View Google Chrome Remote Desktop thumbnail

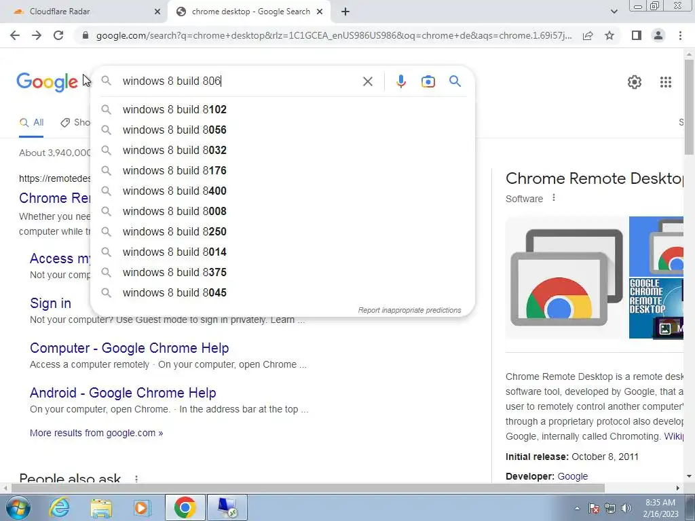coord(656,308)
